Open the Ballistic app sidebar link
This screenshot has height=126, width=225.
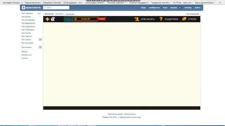click(24, 51)
